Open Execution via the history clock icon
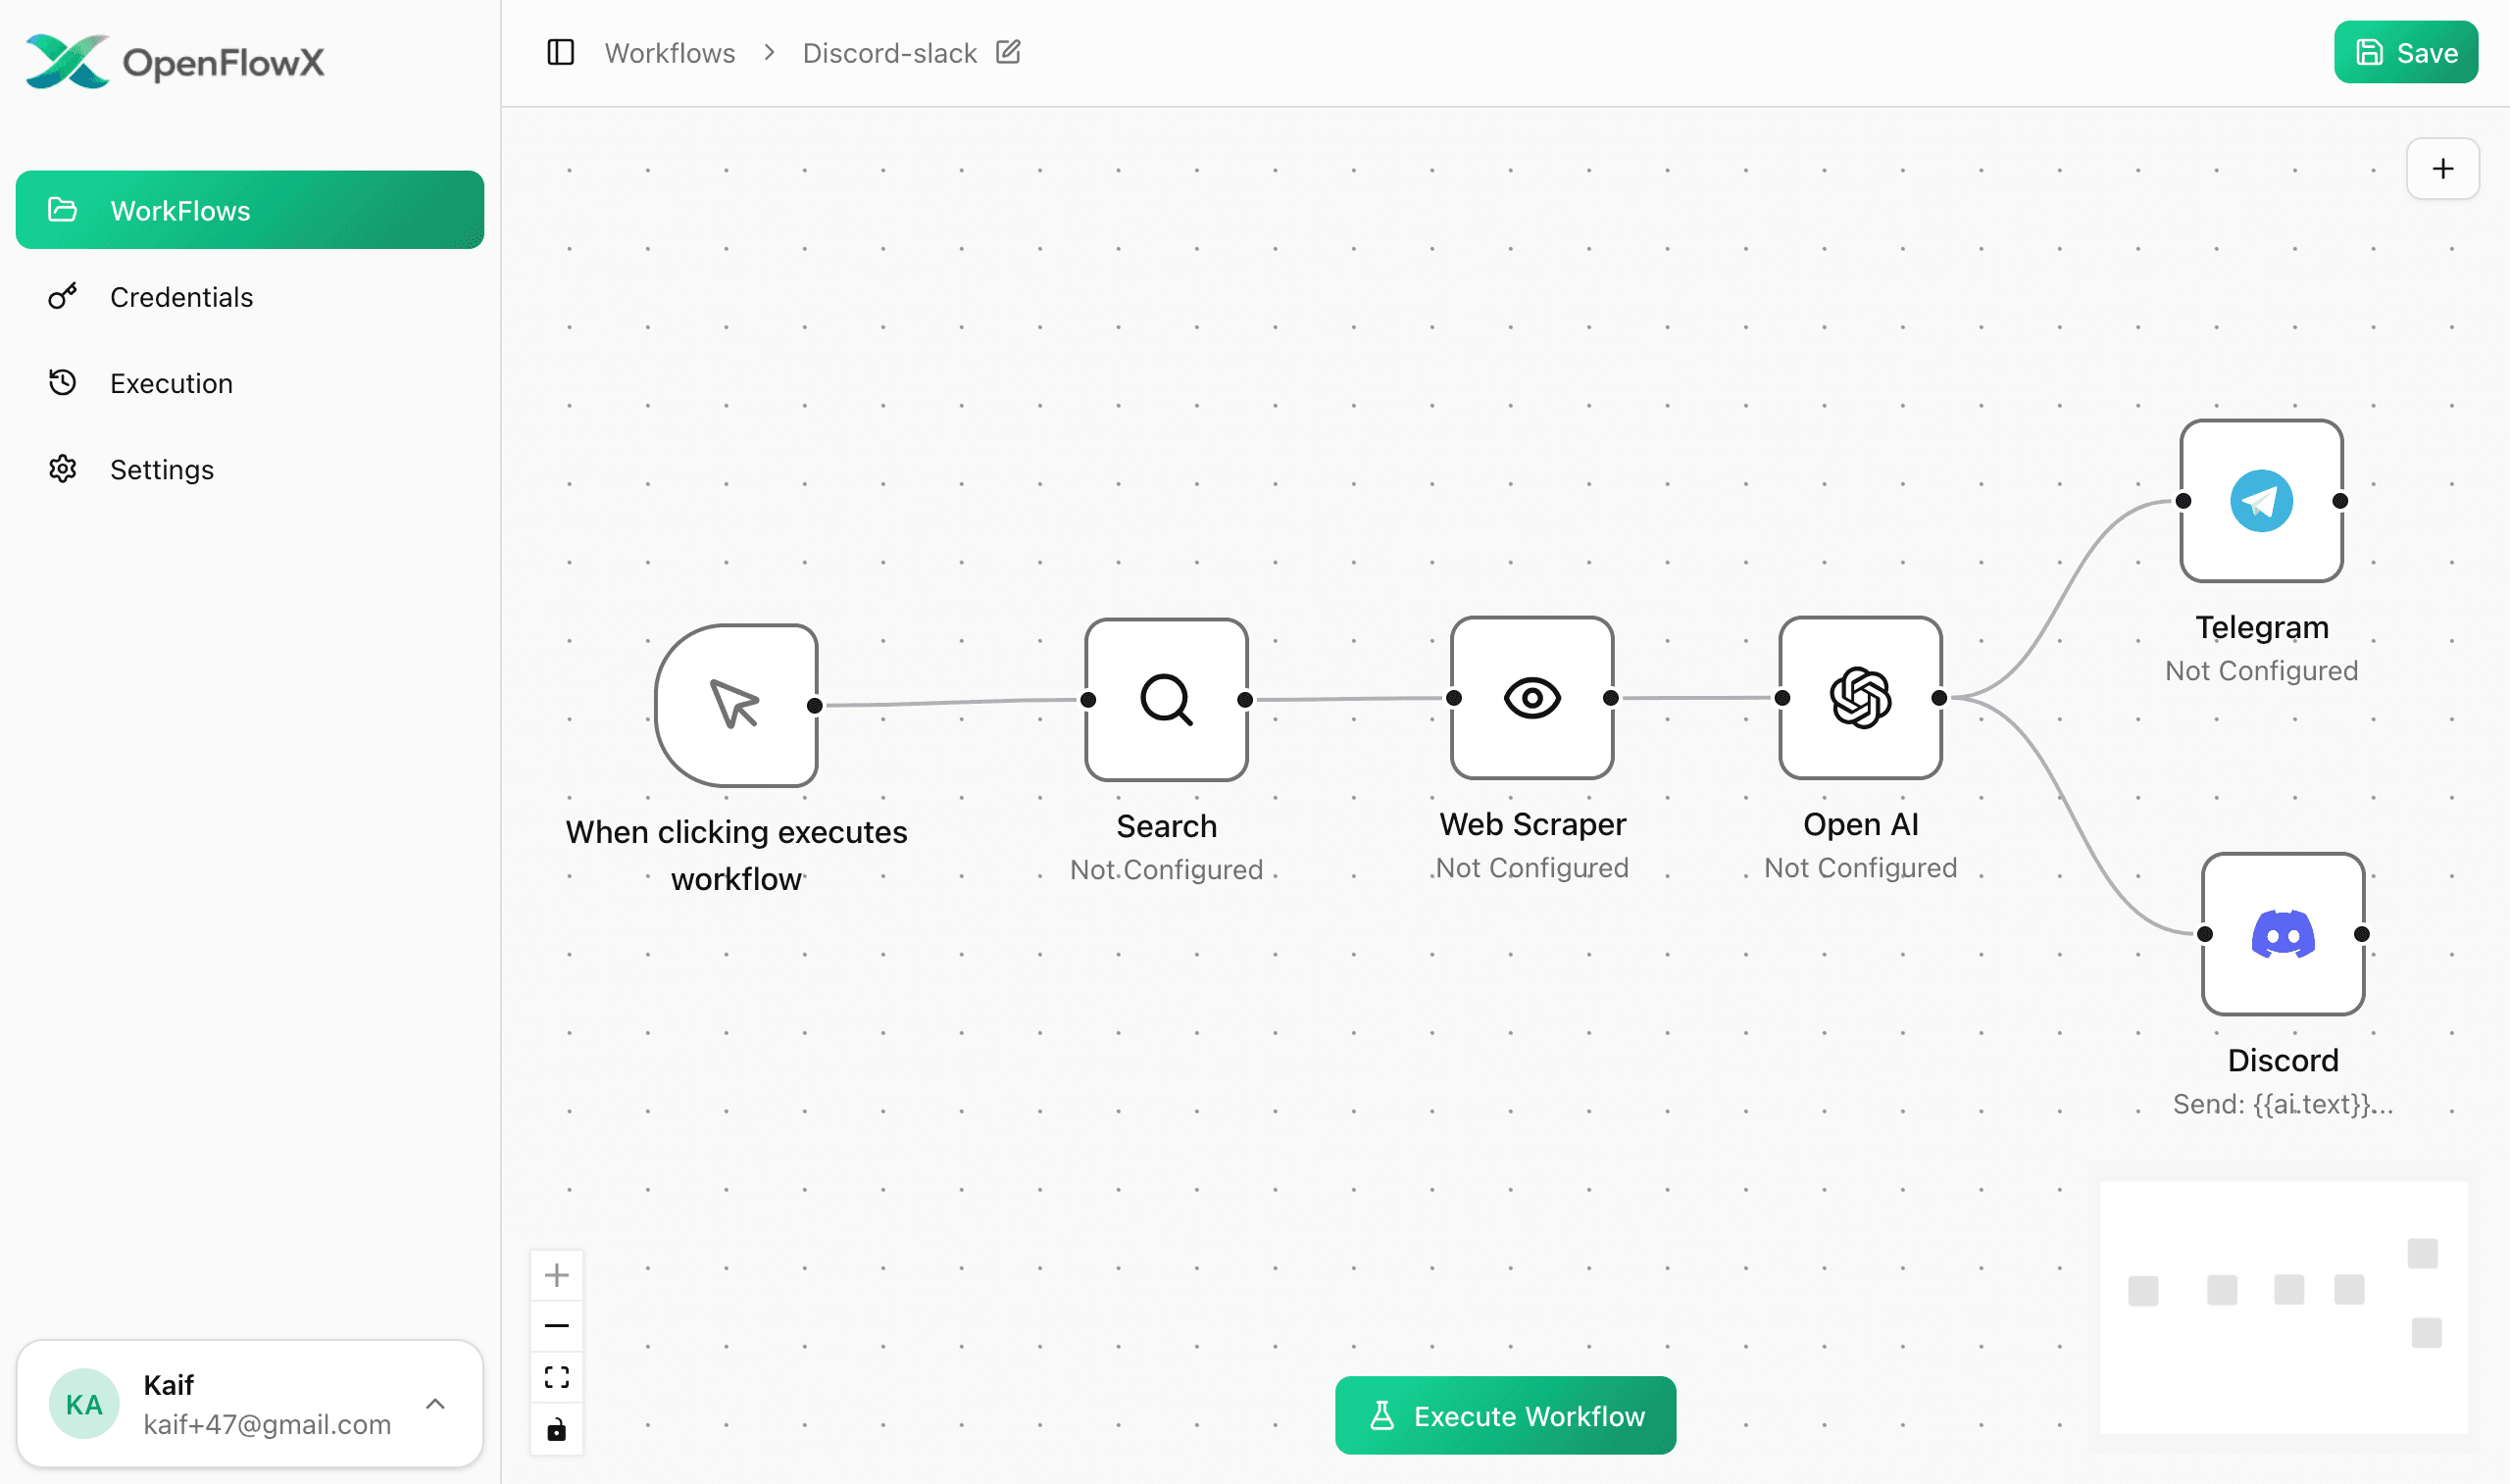 click(x=63, y=382)
